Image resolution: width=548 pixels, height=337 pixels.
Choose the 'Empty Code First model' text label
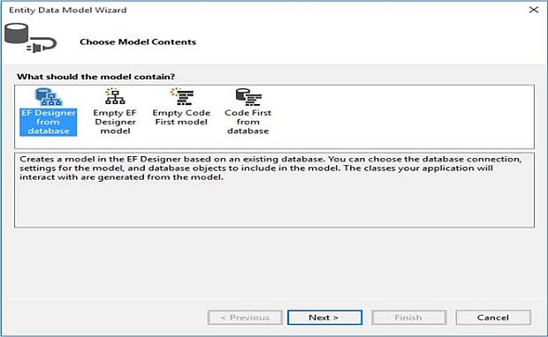(x=181, y=117)
